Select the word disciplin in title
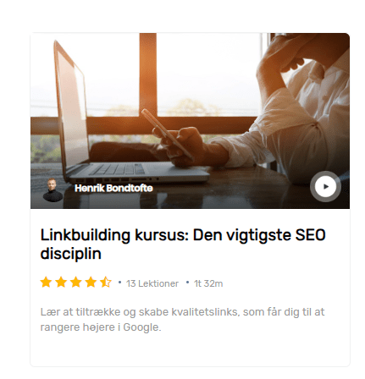This screenshot has width=365, height=379. pos(71,254)
